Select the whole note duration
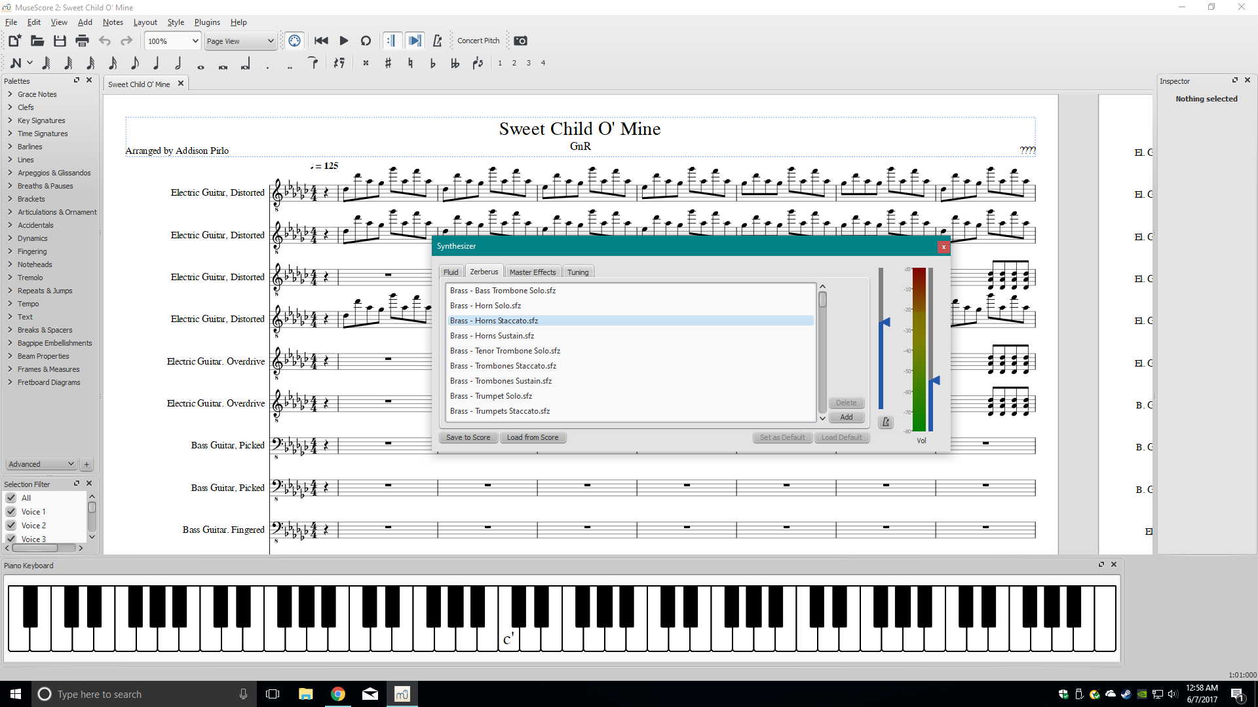This screenshot has height=707, width=1258. (200, 66)
